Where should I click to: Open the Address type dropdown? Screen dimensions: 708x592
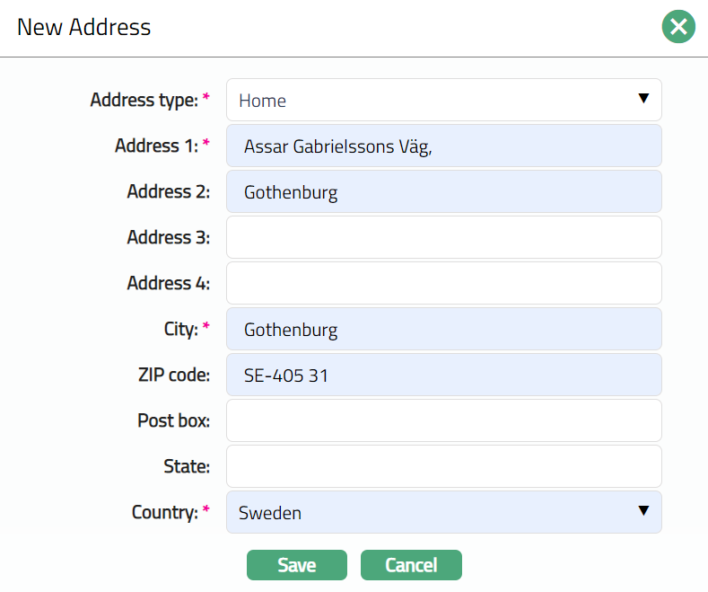[443, 100]
